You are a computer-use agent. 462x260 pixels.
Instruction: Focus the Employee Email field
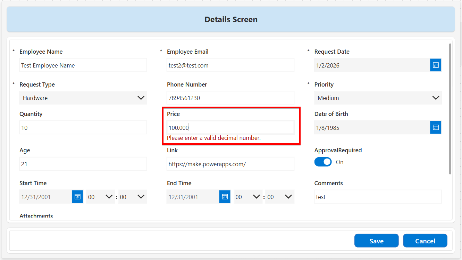230,65
